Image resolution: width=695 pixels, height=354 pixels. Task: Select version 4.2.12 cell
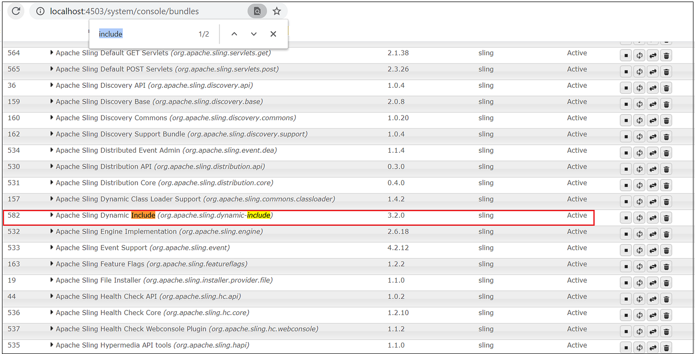pos(398,247)
